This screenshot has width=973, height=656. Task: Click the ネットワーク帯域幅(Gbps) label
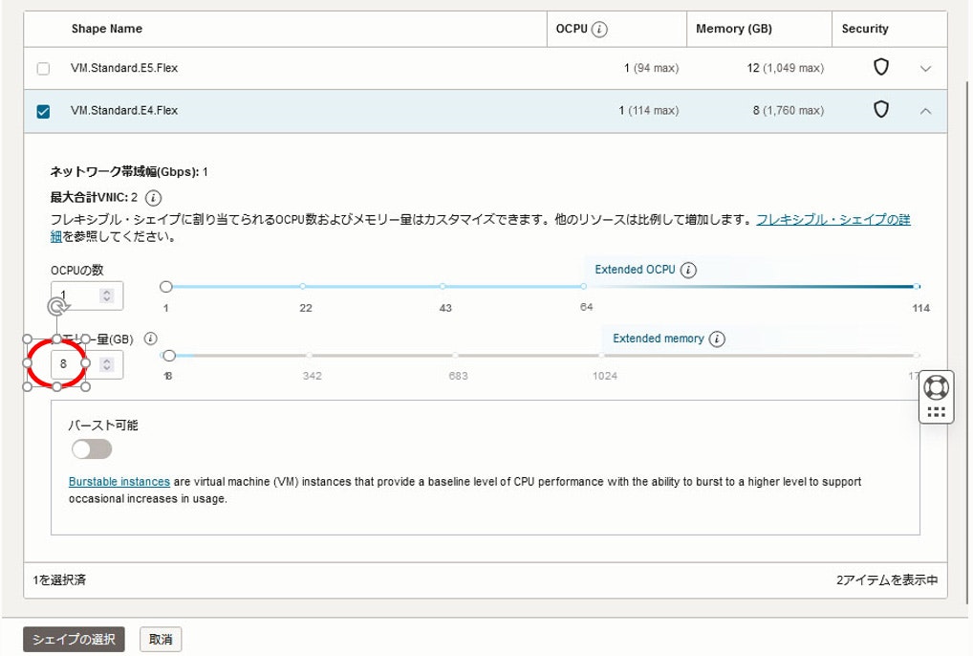click(124, 172)
